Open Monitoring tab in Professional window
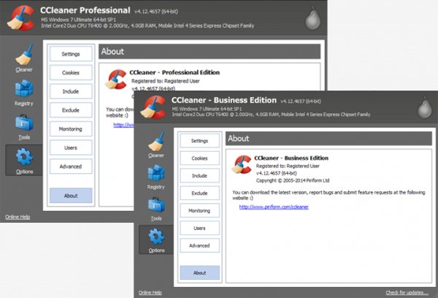Image resolution: width=438 pixels, height=298 pixels. 71,129
